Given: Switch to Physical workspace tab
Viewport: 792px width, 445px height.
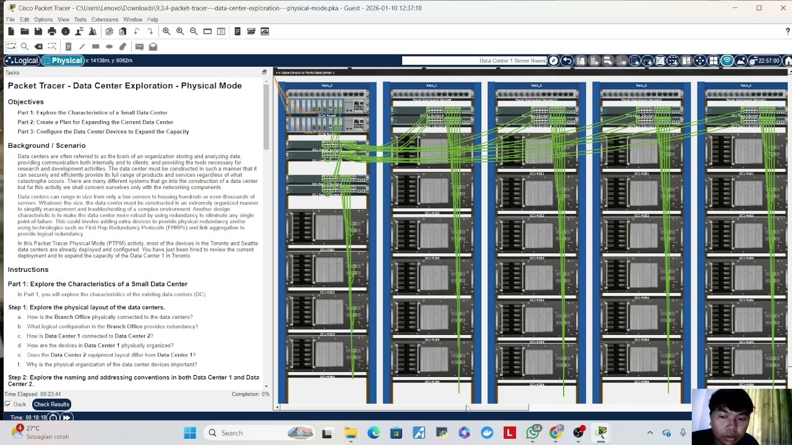Looking at the screenshot, I should [62, 61].
